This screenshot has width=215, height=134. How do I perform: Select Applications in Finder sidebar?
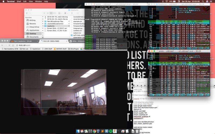(x=34, y=30)
